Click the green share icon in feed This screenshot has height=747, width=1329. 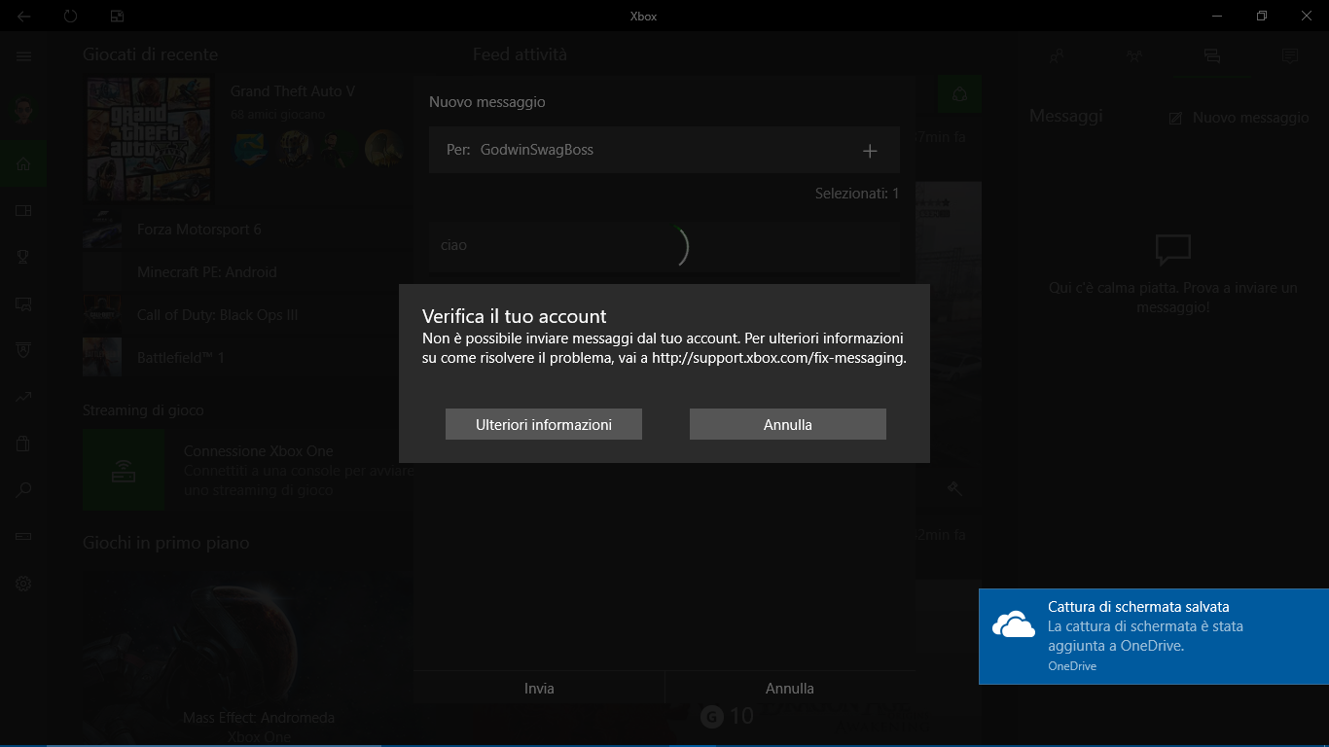coord(959,93)
